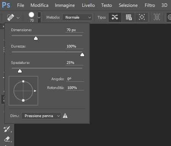Expand the tool preset picker chevron
The image size is (171, 146).
click(x=18, y=18)
